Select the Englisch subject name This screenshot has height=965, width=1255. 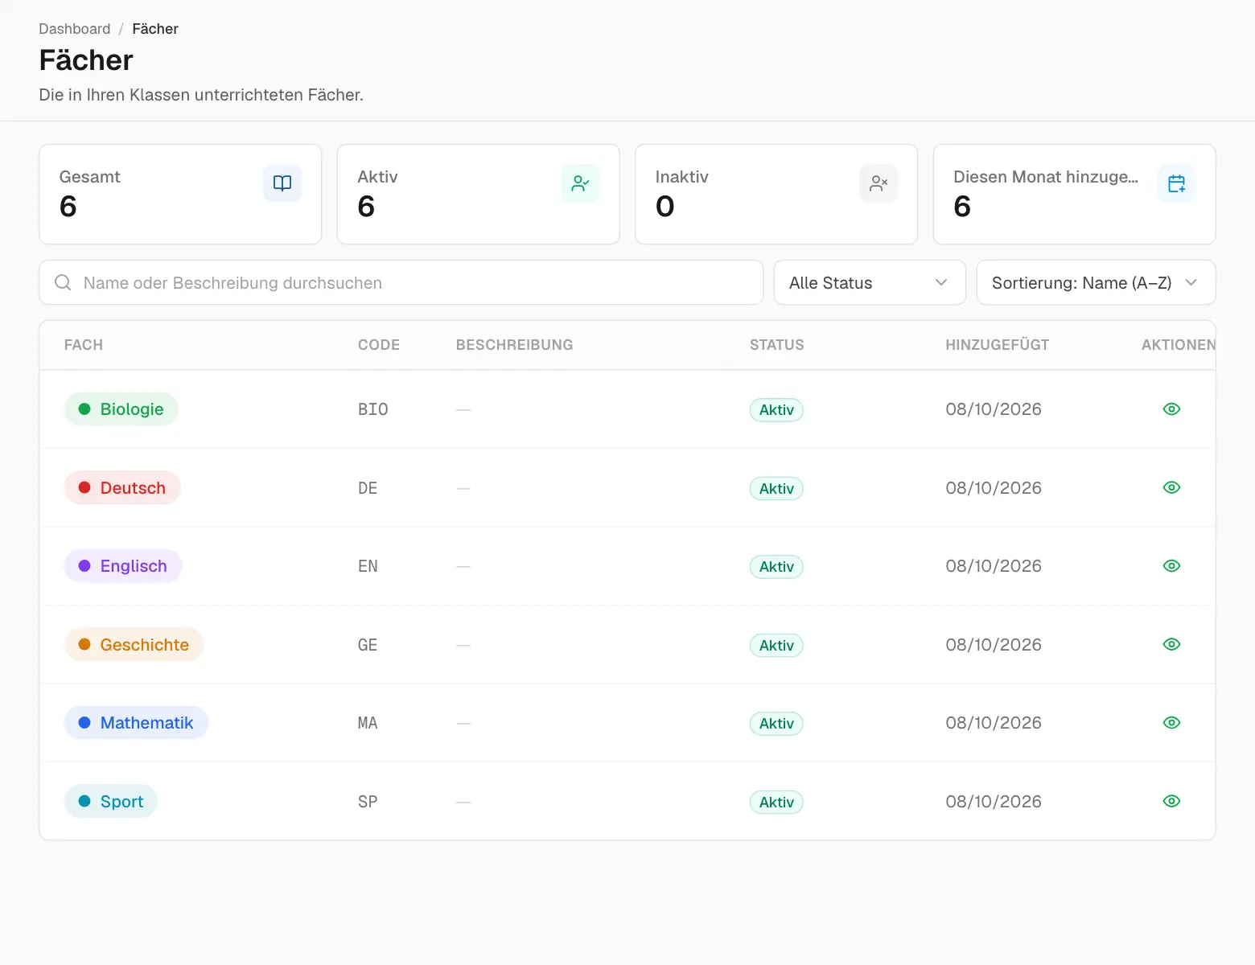coord(134,566)
